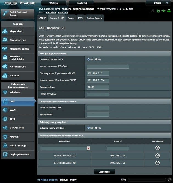This screenshot has width=173, height=183.
Task: Add manual DHCP entry with plus icon
Action: 158,148
